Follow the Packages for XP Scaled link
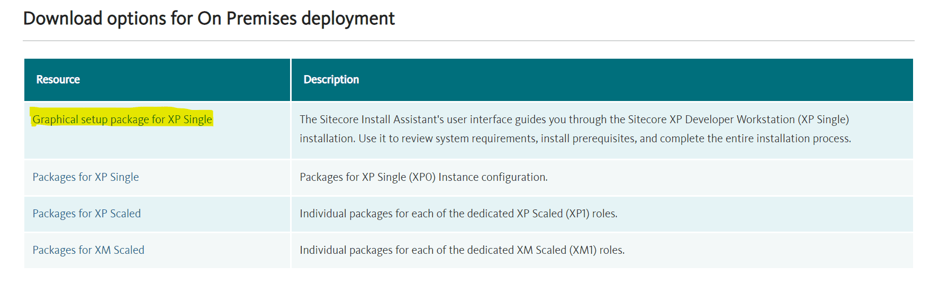Image resolution: width=939 pixels, height=294 pixels. click(87, 214)
